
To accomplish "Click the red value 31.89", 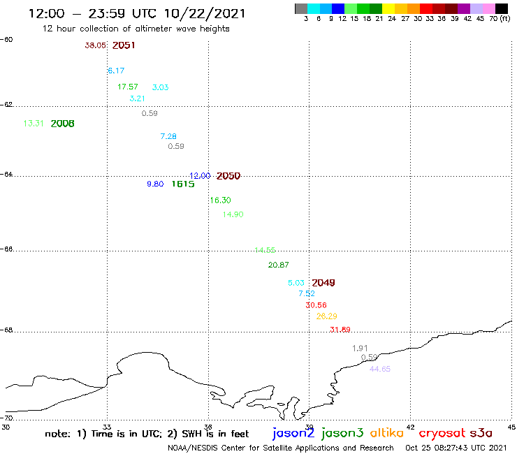I will tap(340, 330).
